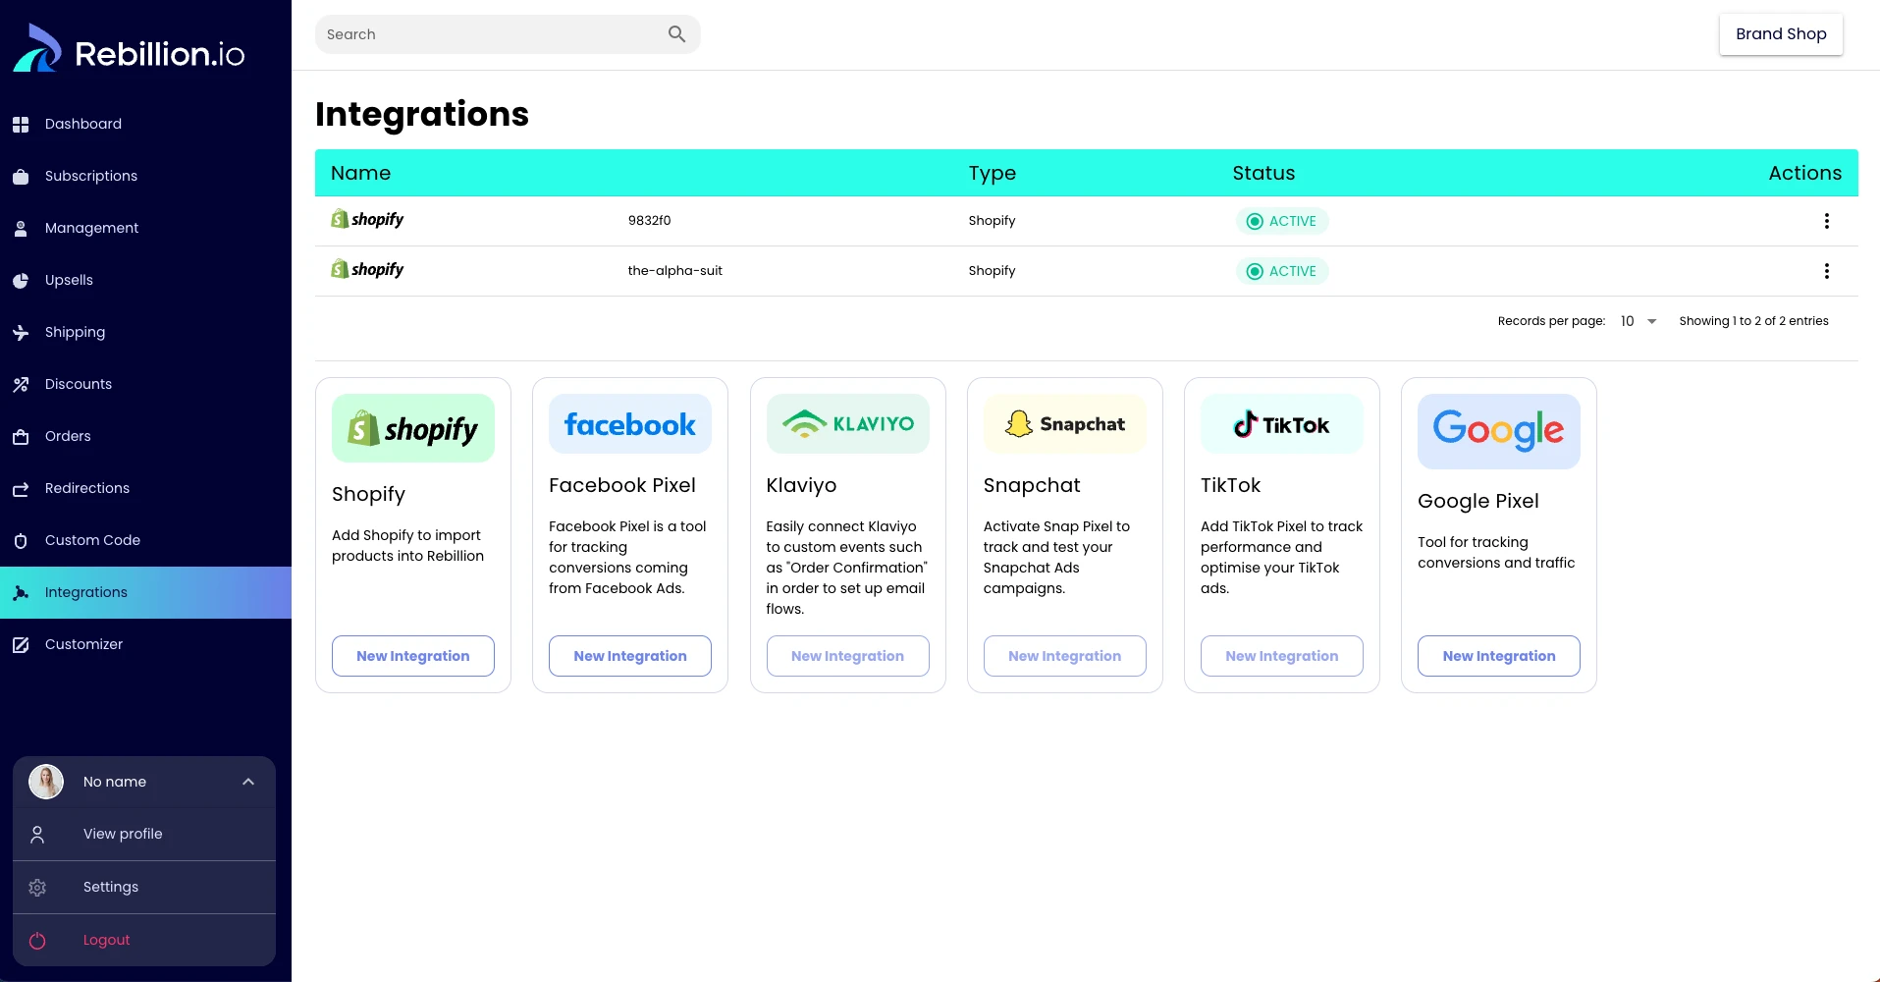
Task: Add new Facebook Pixel integration
Action: point(630,656)
